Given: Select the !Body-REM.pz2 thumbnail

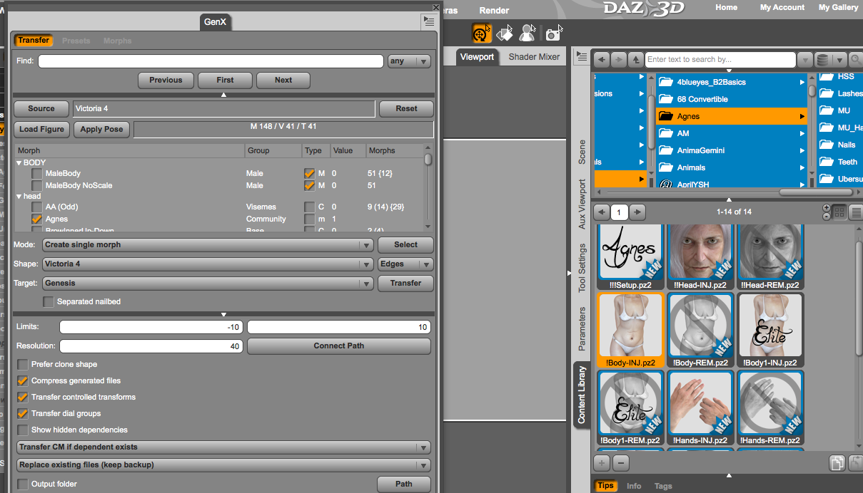Looking at the screenshot, I should (x=700, y=331).
